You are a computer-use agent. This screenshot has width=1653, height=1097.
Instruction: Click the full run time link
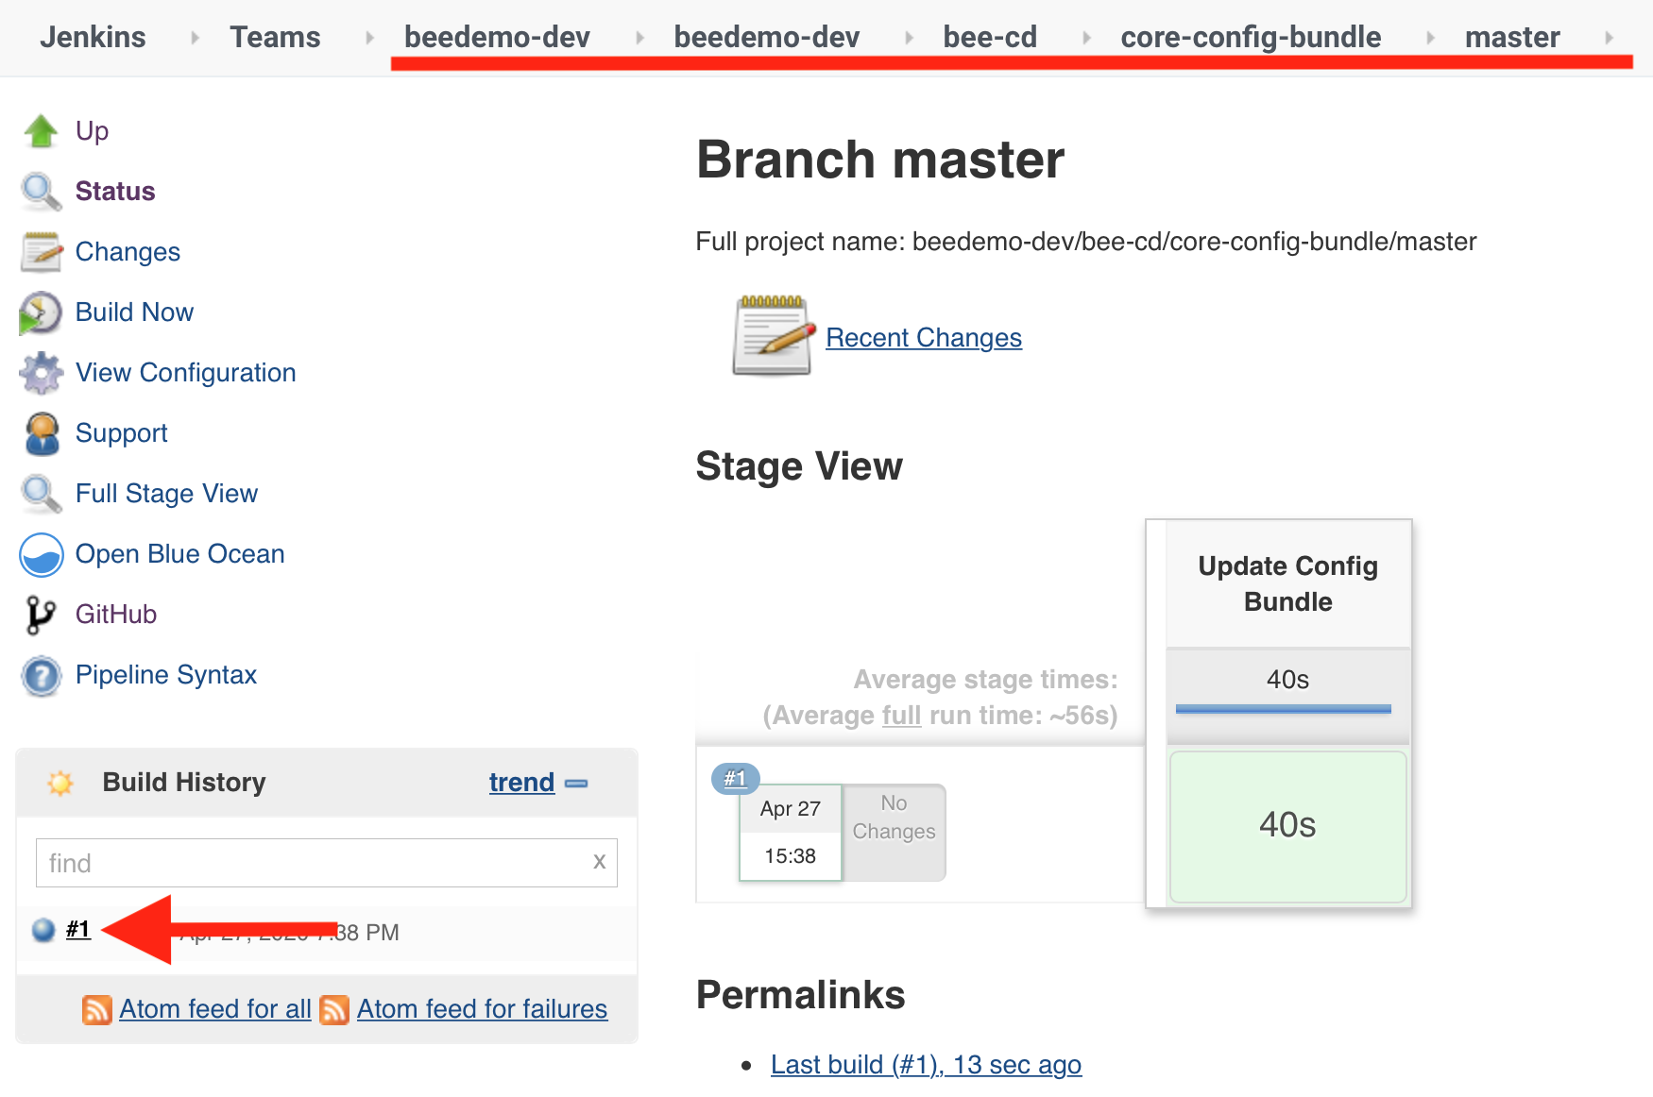point(901,716)
